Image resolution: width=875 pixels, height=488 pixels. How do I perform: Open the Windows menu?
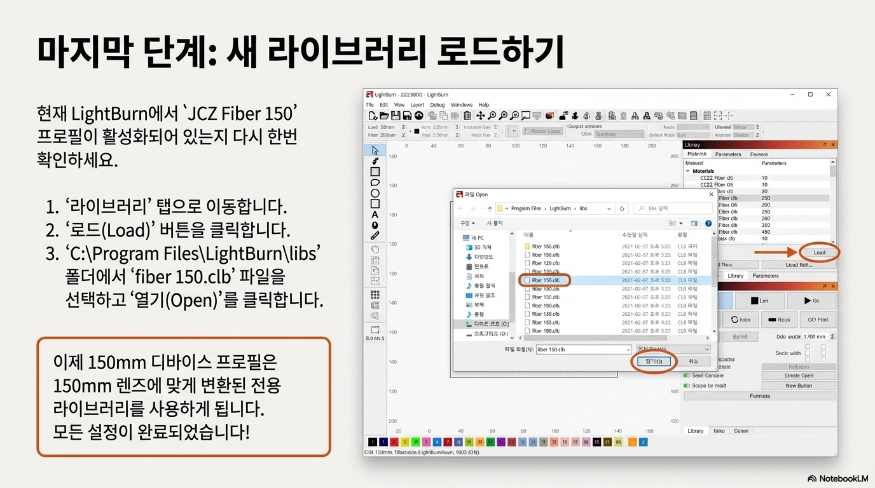pyautogui.click(x=462, y=105)
